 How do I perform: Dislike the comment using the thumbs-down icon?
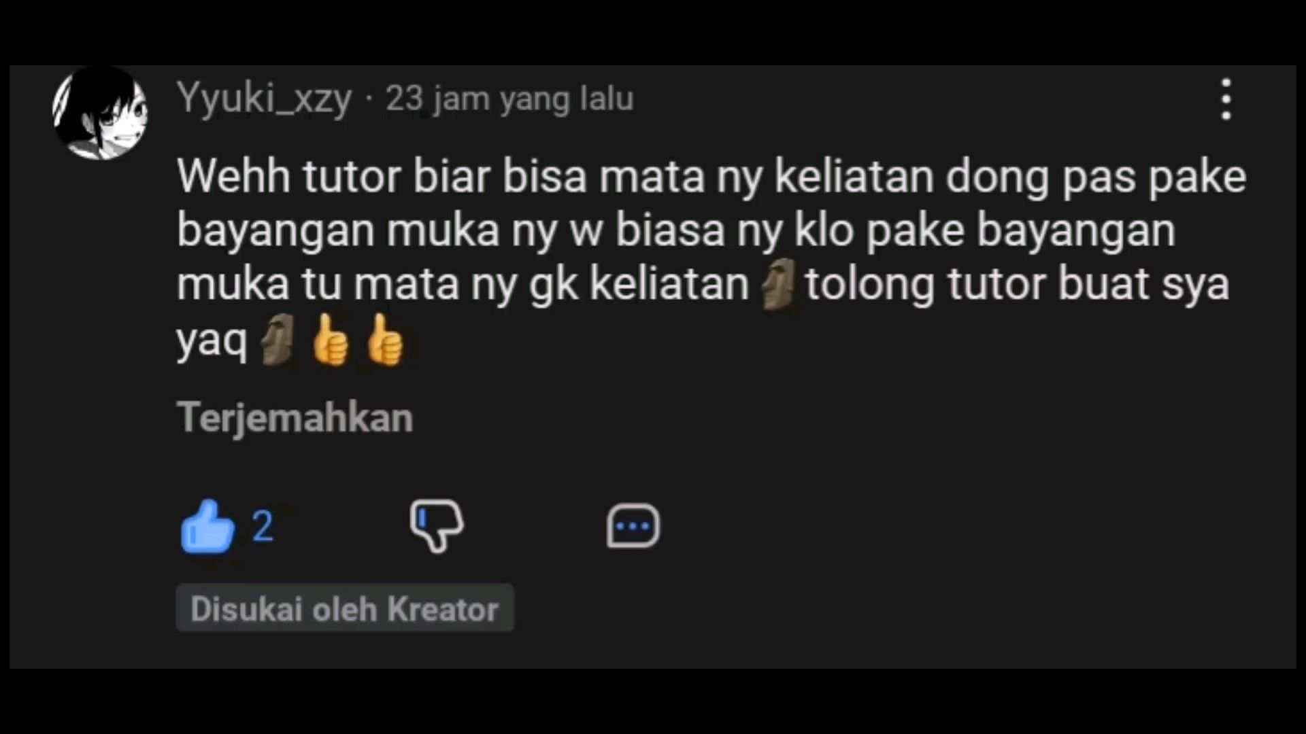click(x=436, y=525)
